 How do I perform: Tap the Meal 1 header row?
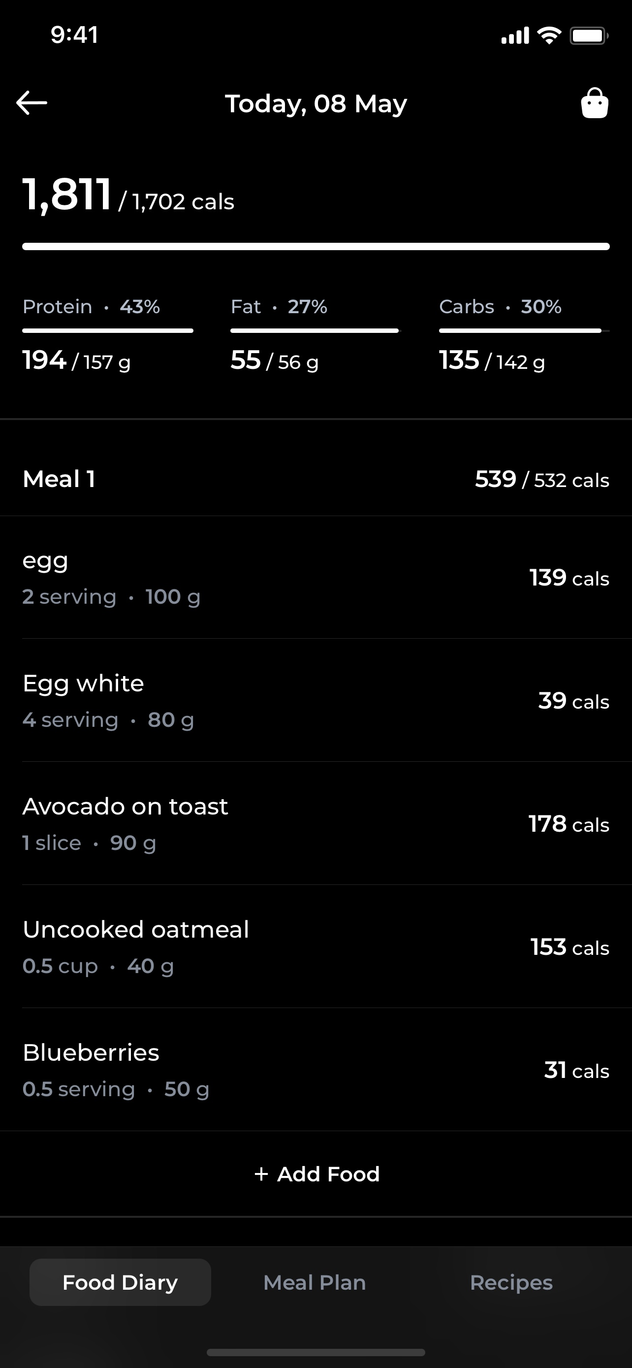point(316,479)
